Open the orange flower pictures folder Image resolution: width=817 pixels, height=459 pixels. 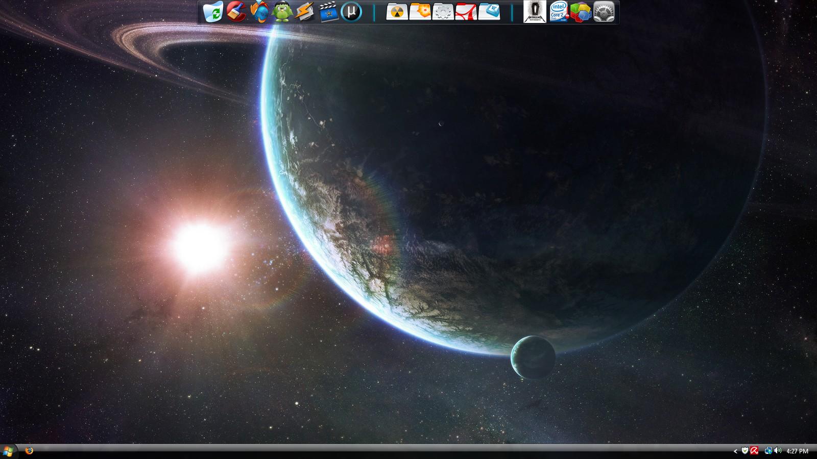[x=420, y=12]
